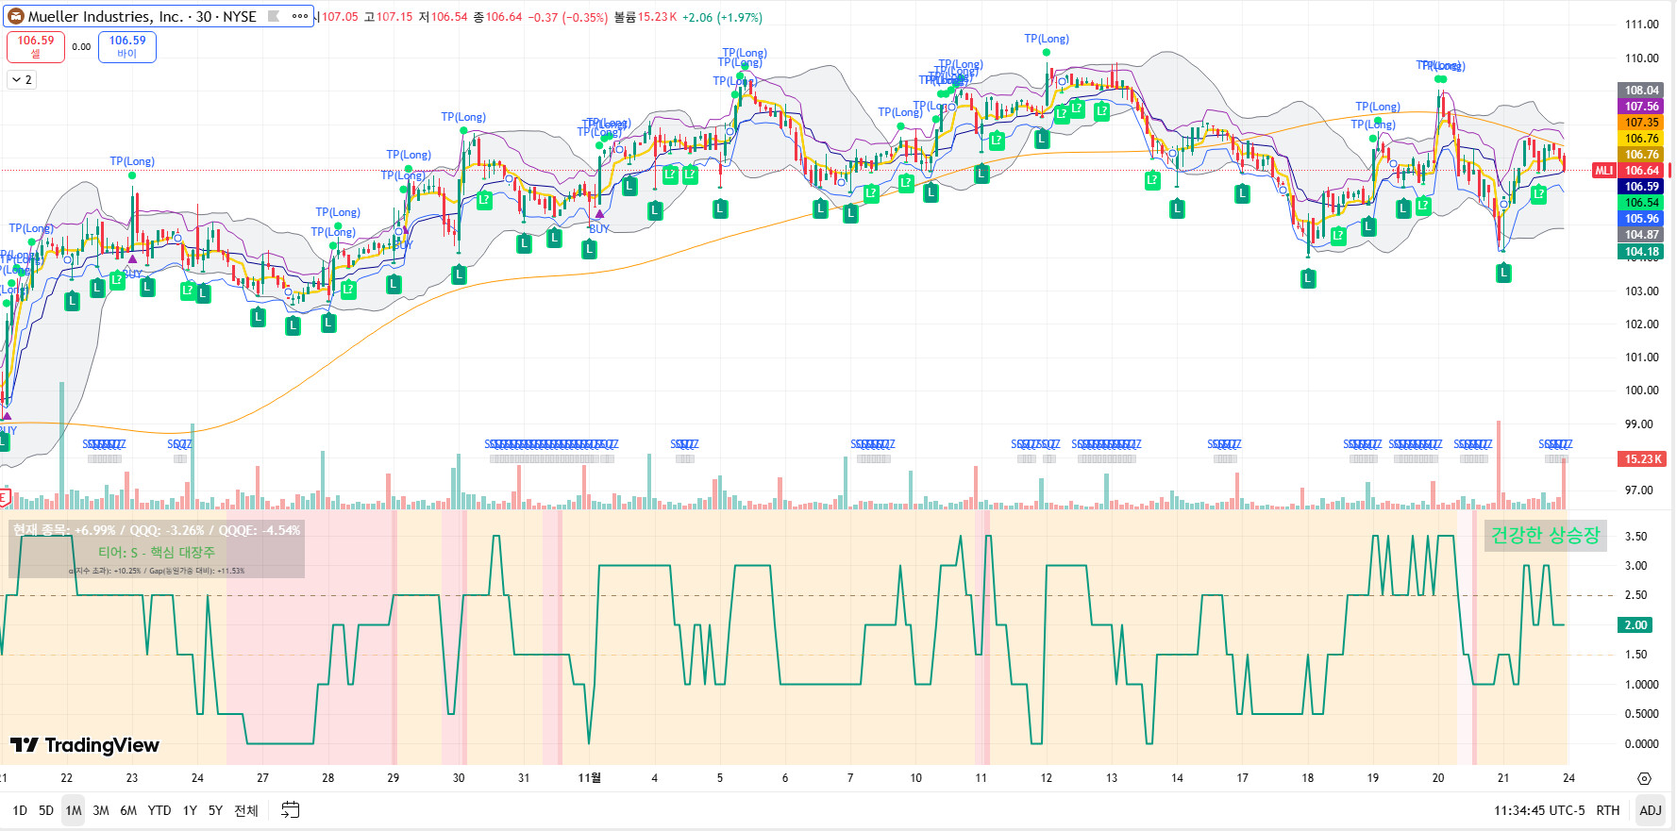
Task: Click the 현재 종목 +6.99% info table row
Action: coord(157,530)
